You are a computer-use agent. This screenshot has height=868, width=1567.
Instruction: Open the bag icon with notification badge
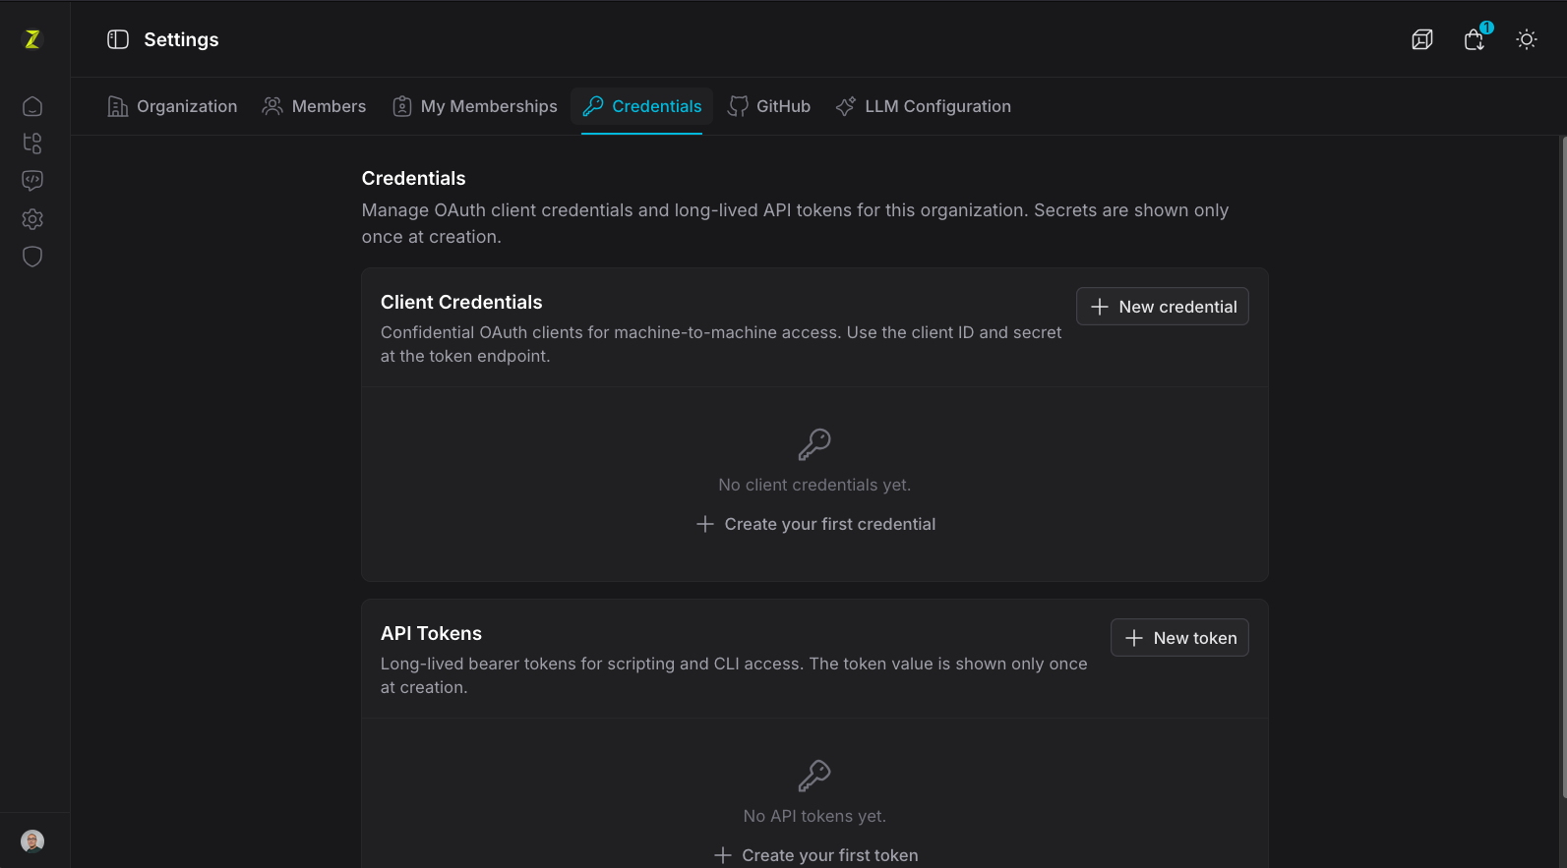1475,39
